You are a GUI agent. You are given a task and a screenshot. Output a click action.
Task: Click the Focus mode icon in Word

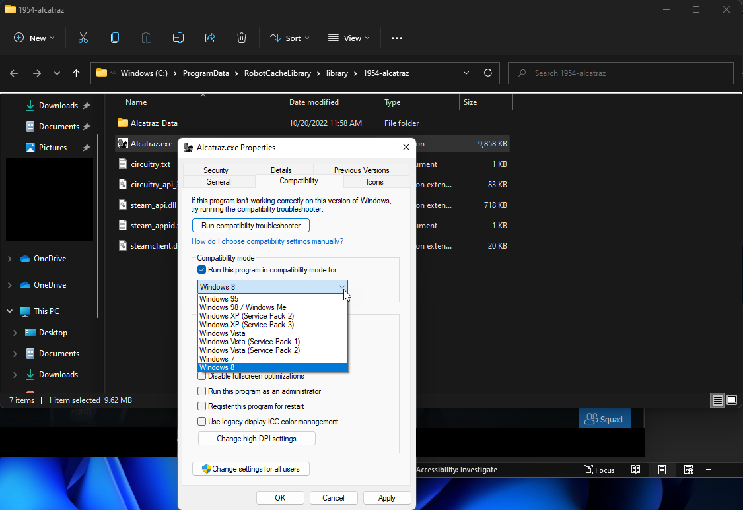point(588,470)
